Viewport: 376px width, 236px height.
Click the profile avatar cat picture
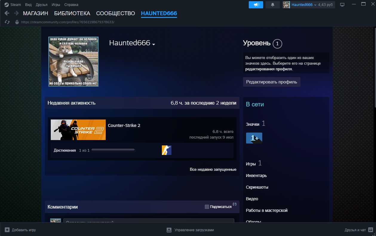73,62
